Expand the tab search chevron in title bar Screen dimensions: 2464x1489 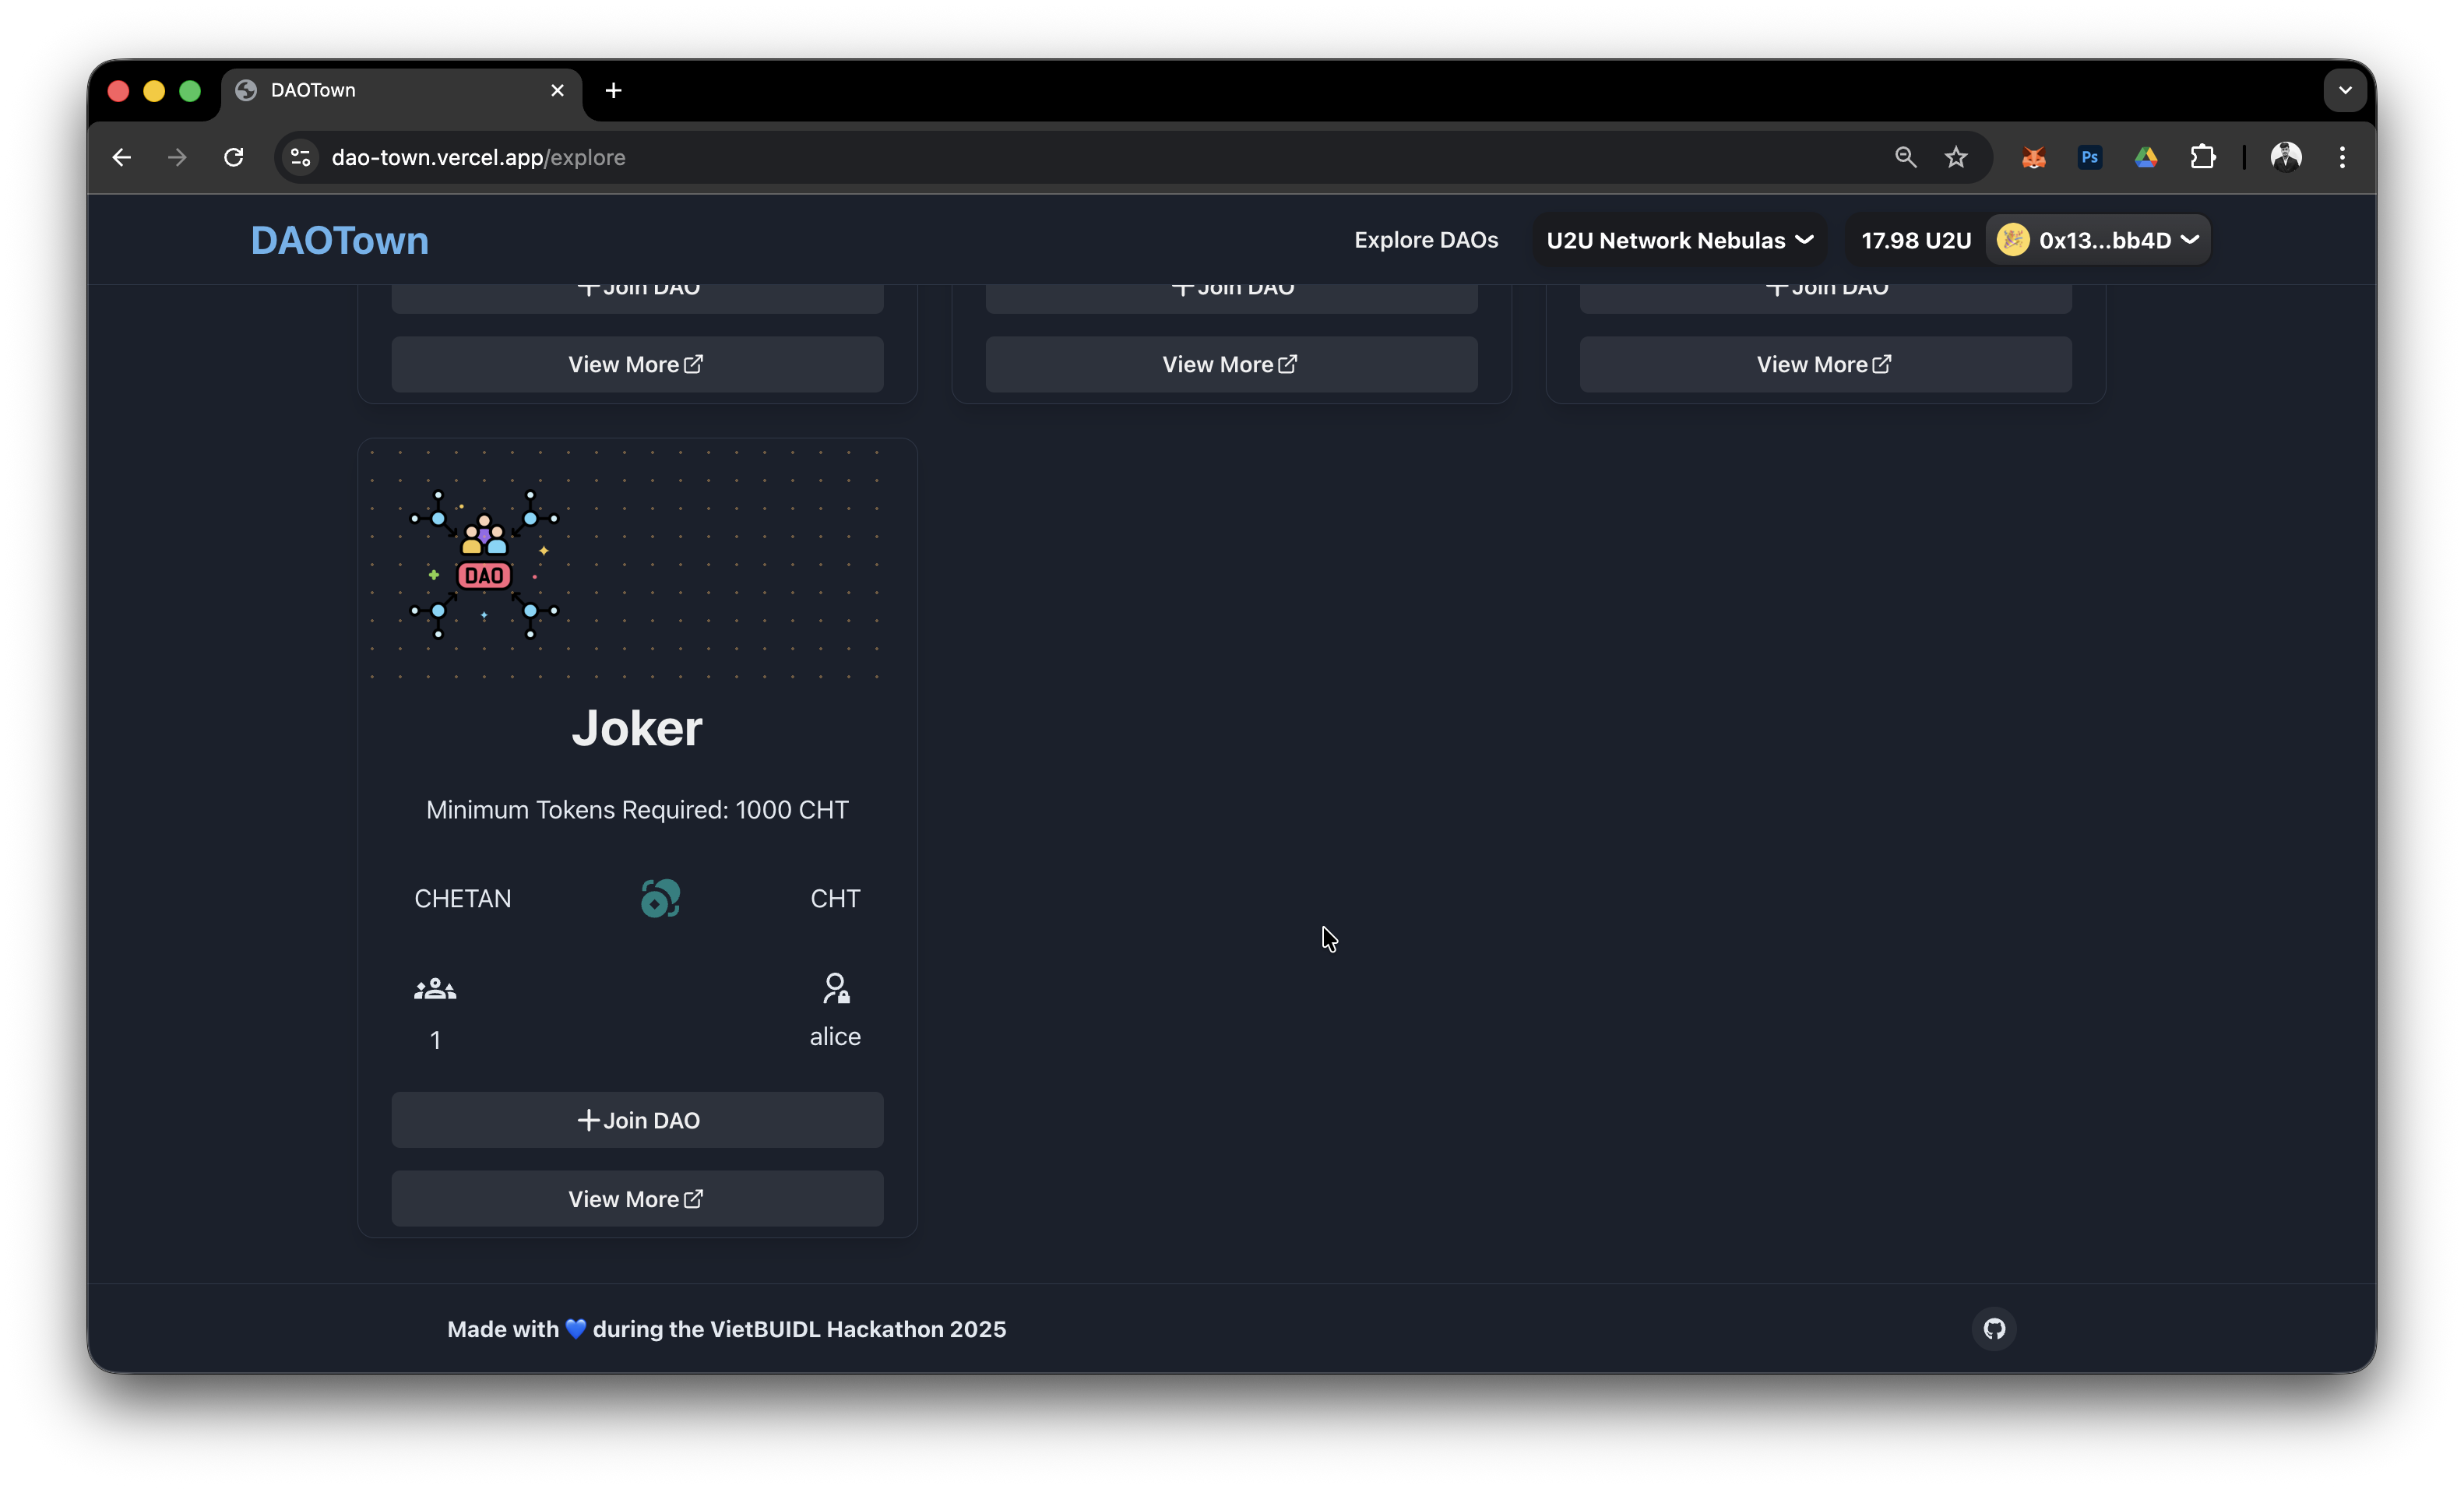pyautogui.click(x=2344, y=90)
